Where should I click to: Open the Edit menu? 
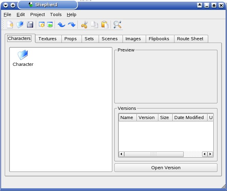20,14
